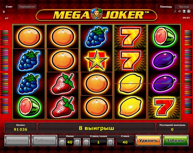
Task: Click the Выход exit tab
Action: pyautogui.click(x=184, y=7)
